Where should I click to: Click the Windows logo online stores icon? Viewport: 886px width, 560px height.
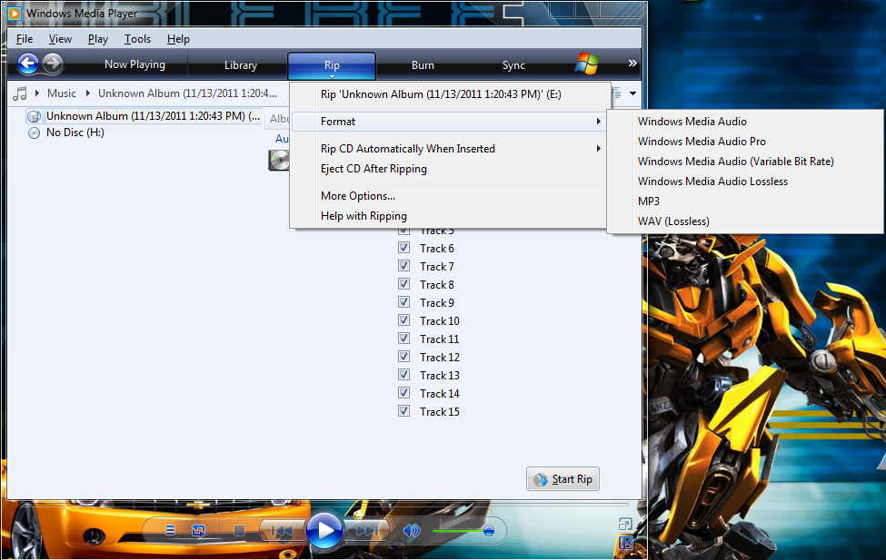click(587, 64)
